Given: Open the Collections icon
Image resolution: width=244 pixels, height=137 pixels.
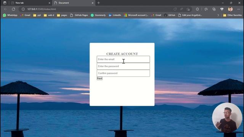Looking at the screenshot, I should tap(214, 9).
